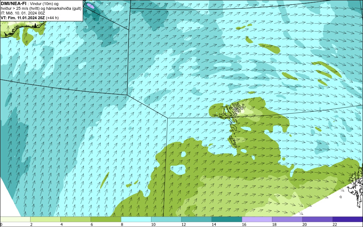Click the Iceland coastline below the legend box
The height and width of the screenshot is (227, 363).
tap(23, 29)
